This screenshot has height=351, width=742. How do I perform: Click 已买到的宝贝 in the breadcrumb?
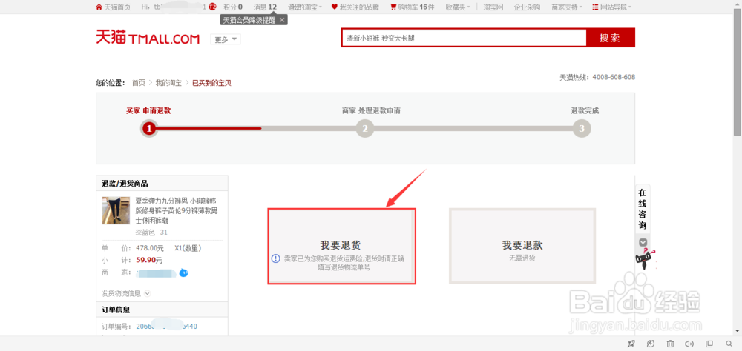coord(211,83)
